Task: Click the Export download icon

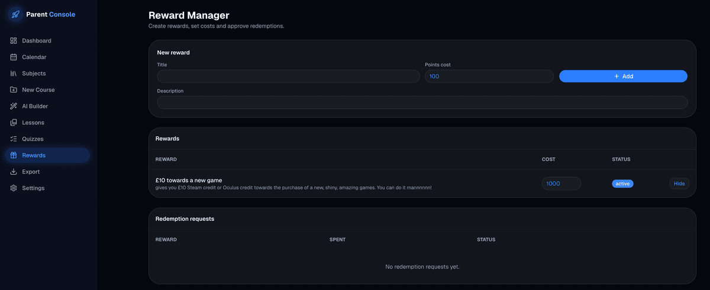Action: pos(14,172)
